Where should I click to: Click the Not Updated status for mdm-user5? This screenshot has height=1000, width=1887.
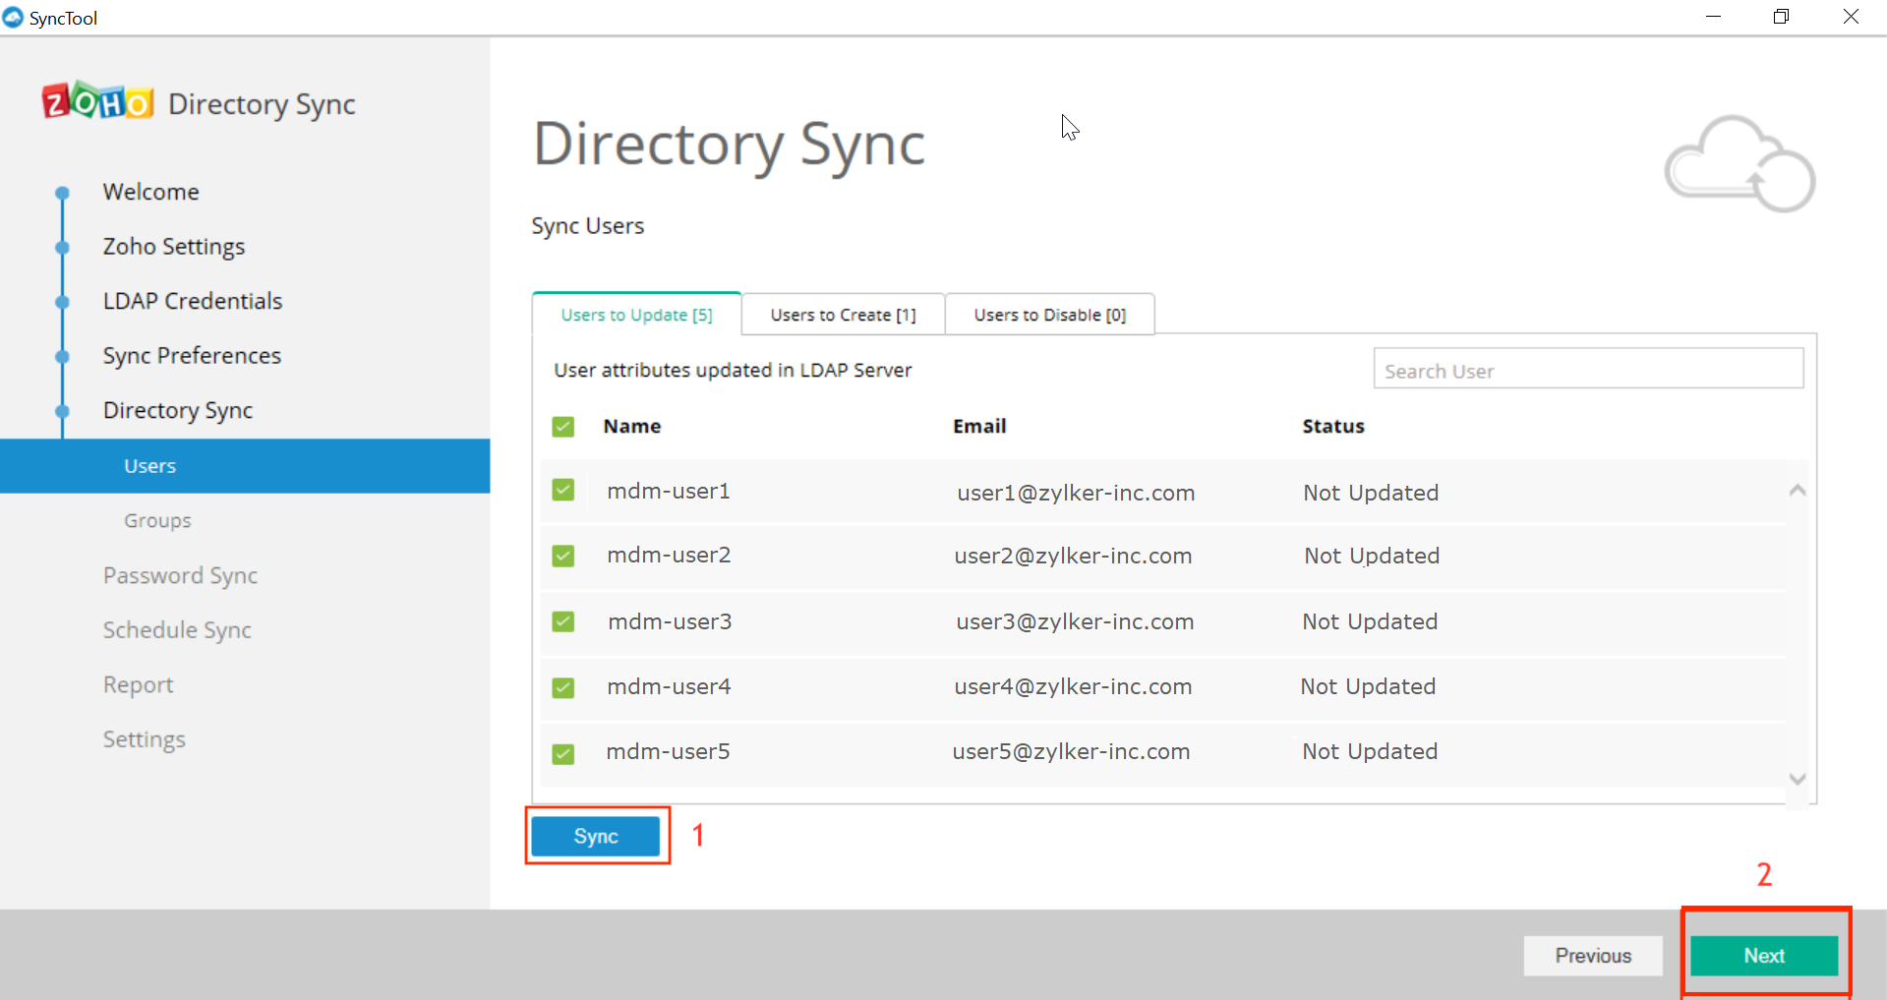click(x=1370, y=751)
